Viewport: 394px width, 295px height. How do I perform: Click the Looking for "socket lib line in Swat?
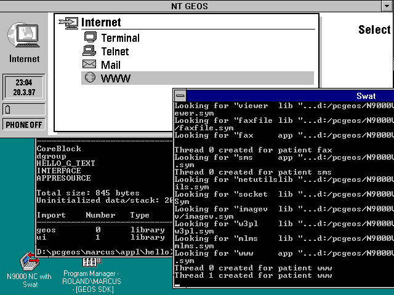tap(284, 194)
